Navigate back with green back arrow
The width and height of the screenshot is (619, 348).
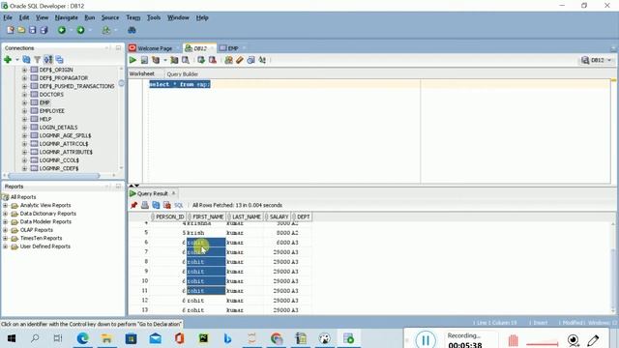62,30
